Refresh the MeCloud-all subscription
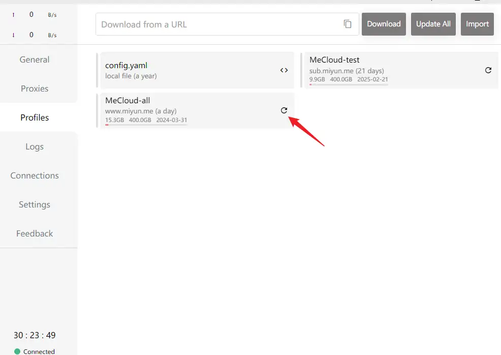 284,110
